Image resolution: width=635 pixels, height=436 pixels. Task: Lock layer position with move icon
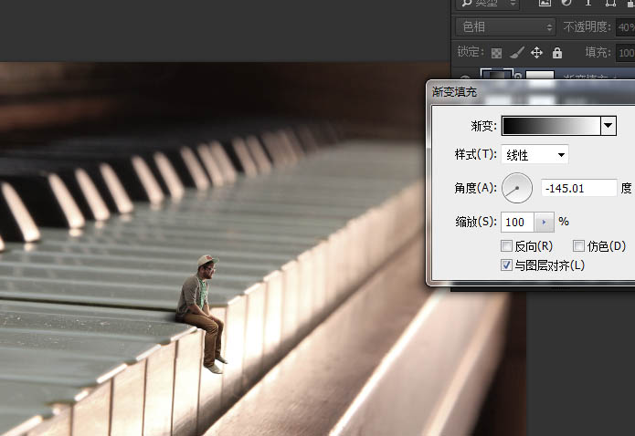[x=537, y=53]
